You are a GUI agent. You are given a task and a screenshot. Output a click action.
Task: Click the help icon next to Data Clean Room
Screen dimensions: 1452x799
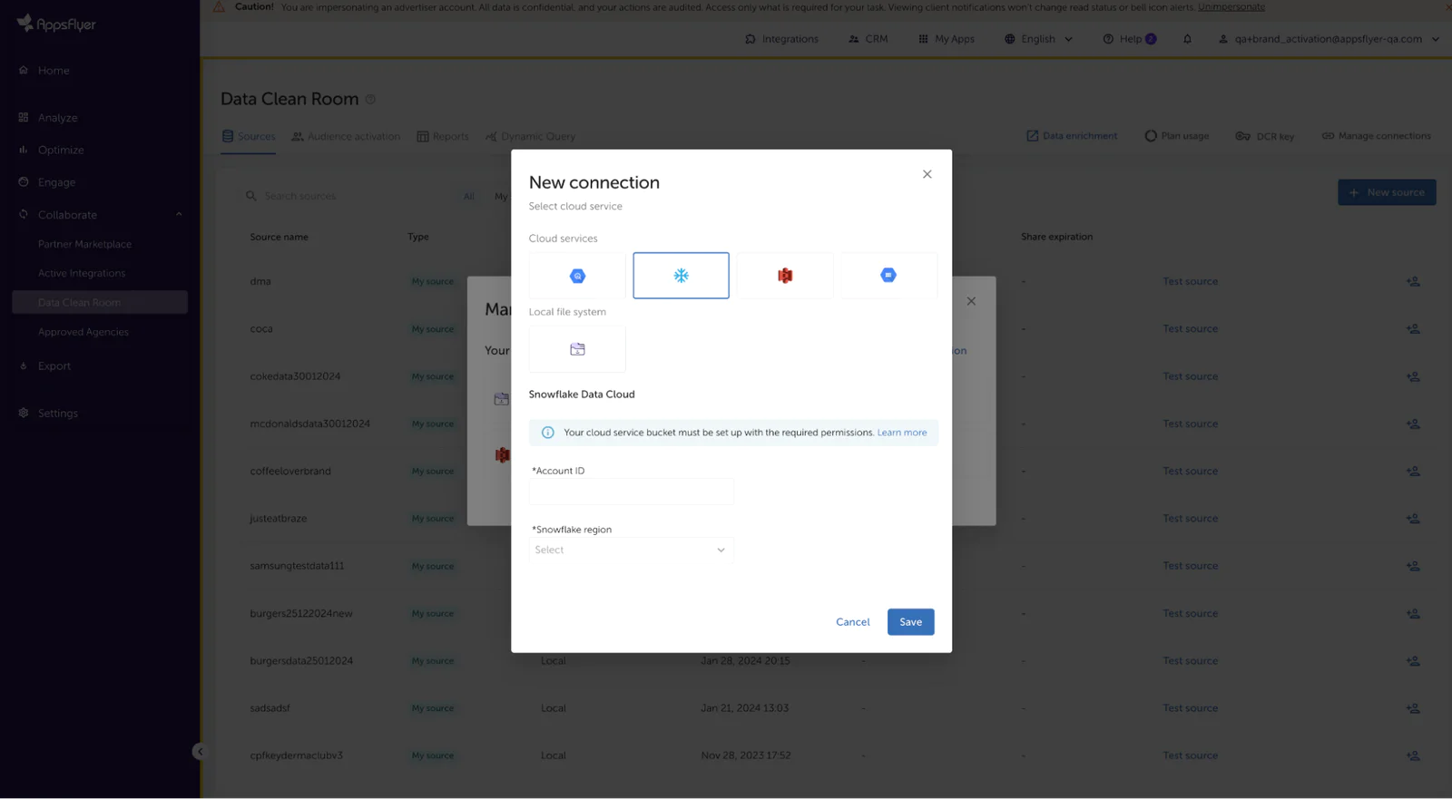point(370,99)
